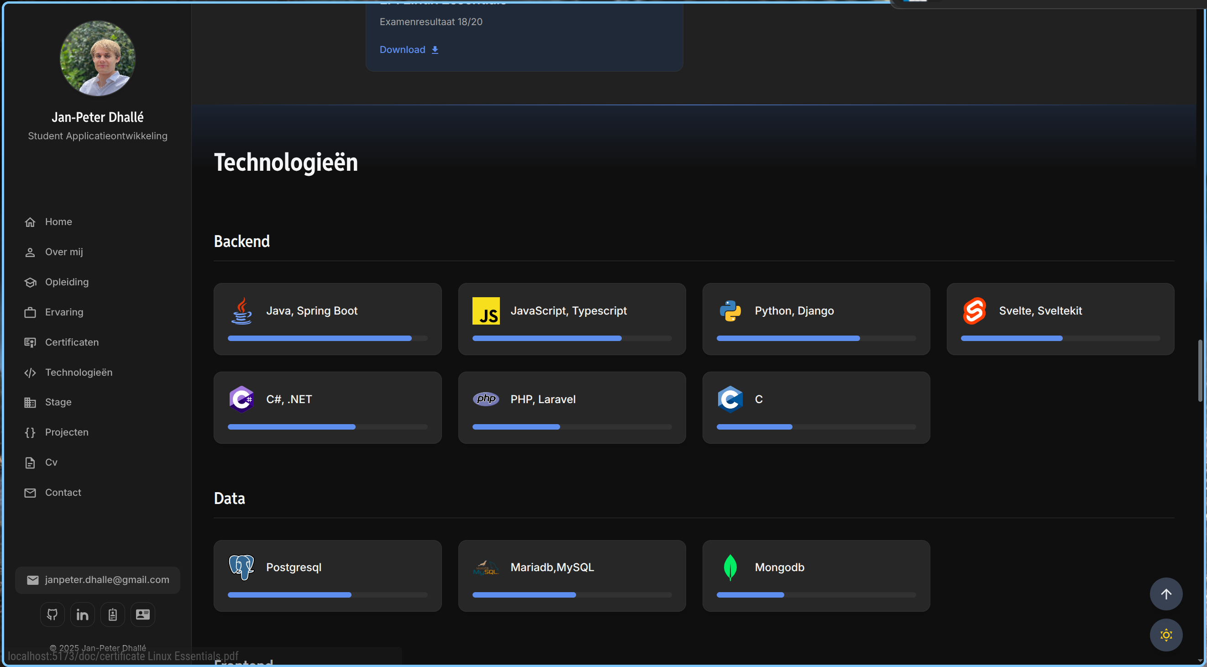1207x667 pixels.
Task: Click the Backend subheading
Action: click(x=242, y=242)
